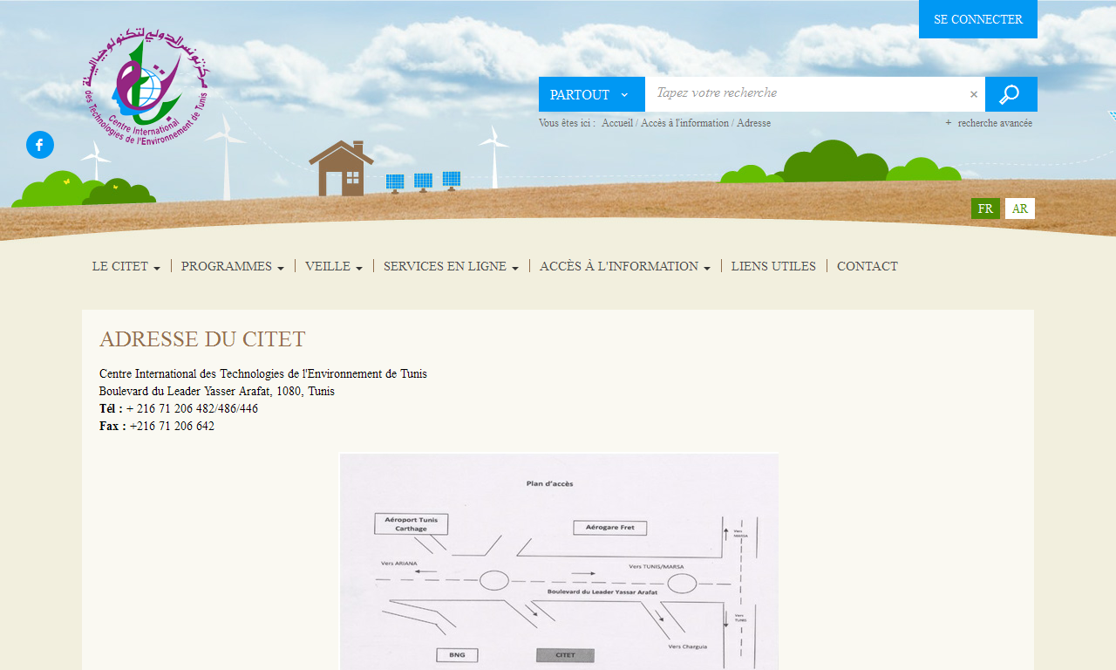Expand the VEILLE menu

334,266
